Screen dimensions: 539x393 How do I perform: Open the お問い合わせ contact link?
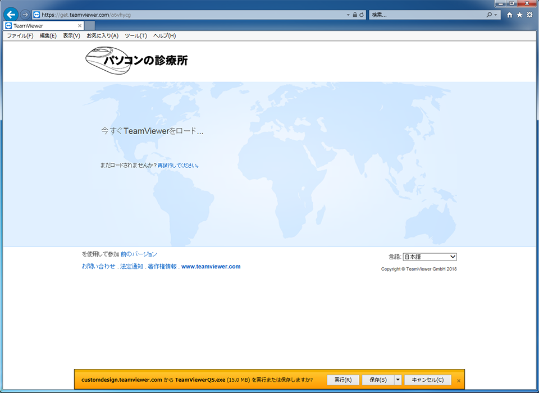pos(99,267)
